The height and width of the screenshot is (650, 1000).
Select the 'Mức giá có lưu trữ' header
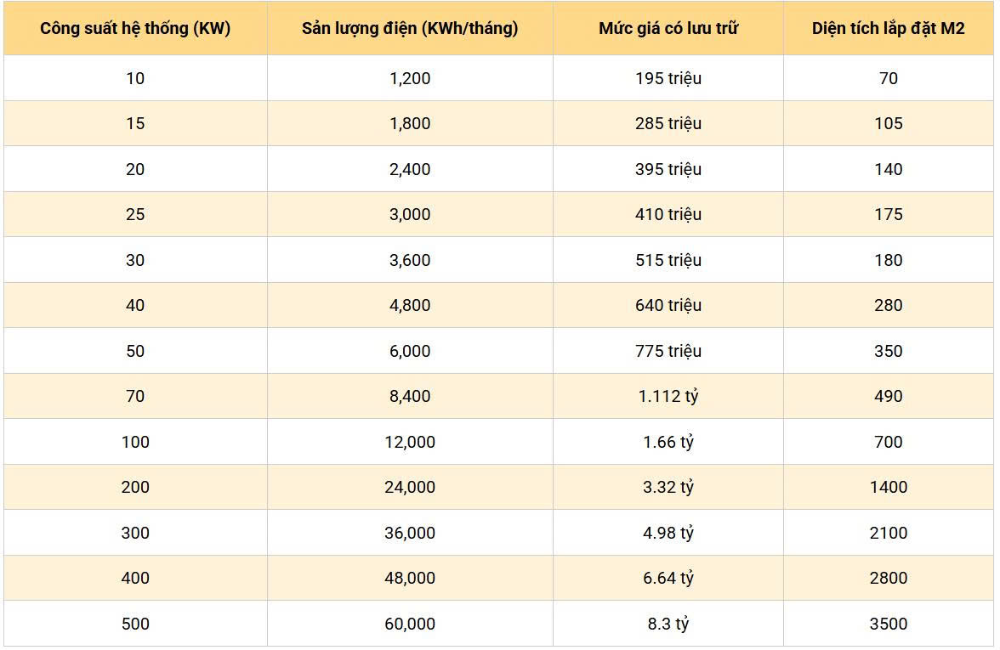[668, 28]
